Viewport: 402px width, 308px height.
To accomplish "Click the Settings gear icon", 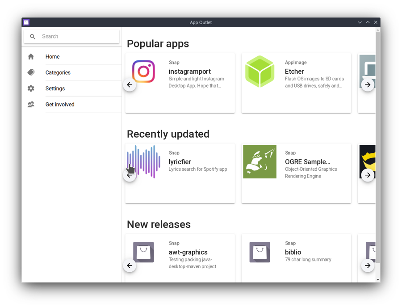I will pos(31,89).
